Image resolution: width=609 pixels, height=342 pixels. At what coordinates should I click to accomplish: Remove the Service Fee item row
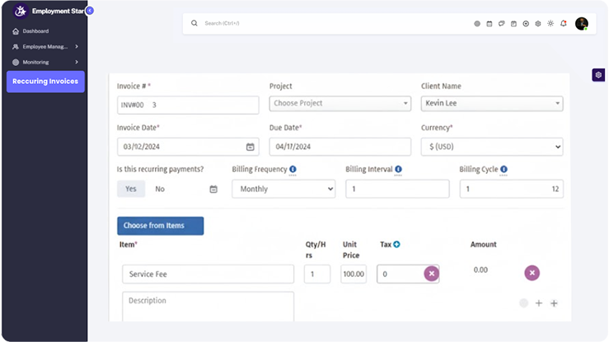coord(532,273)
